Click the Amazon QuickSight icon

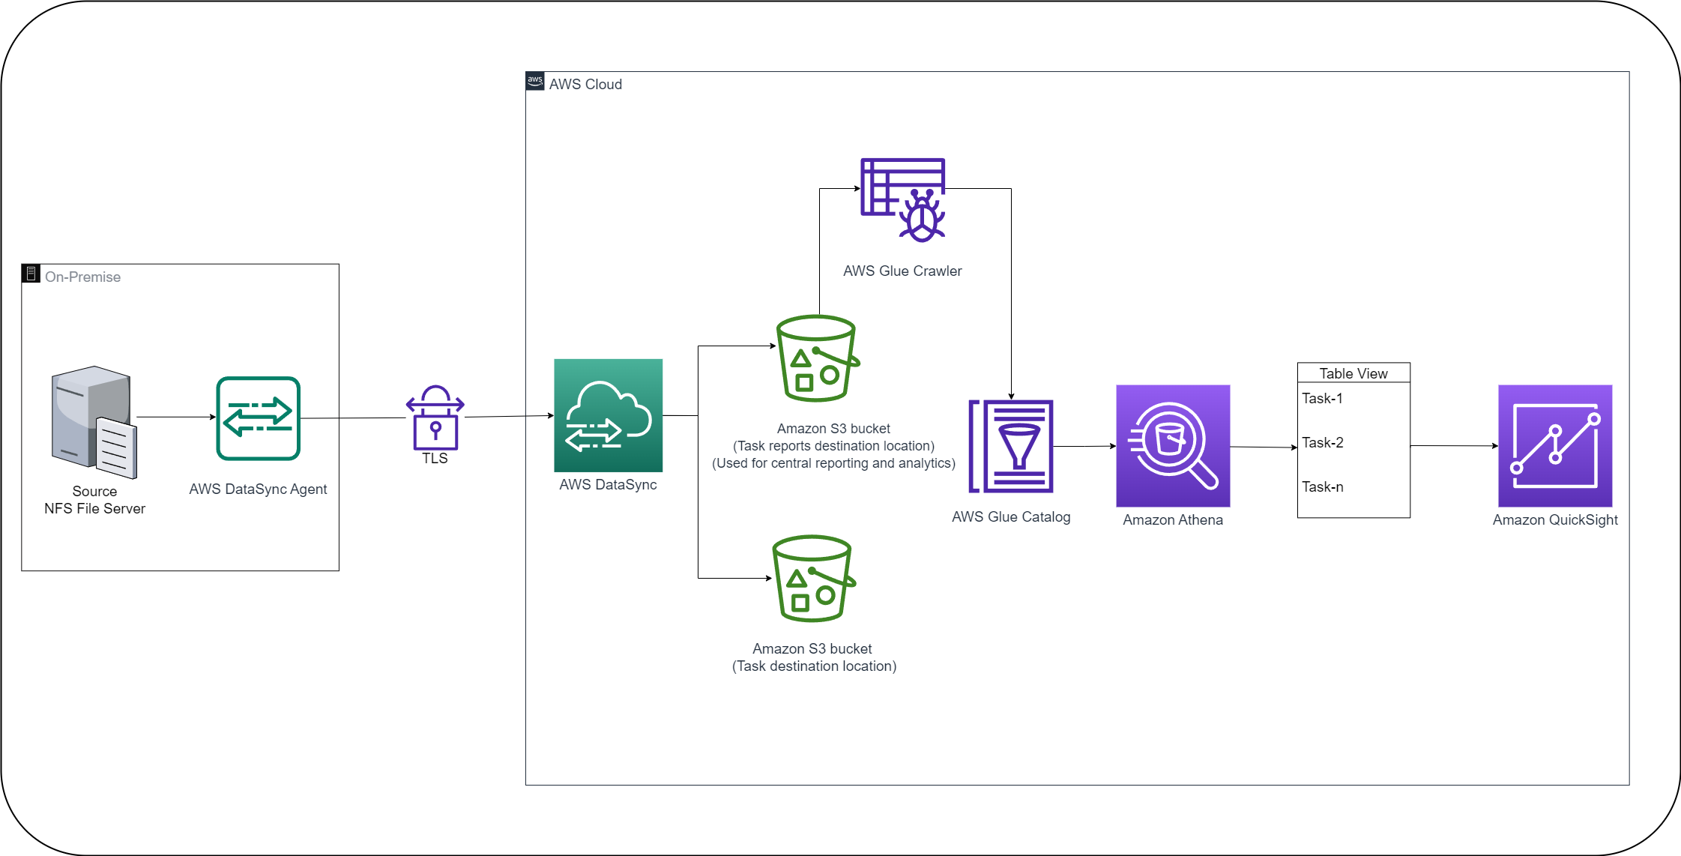pyautogui.click(x=1554, y=444)
